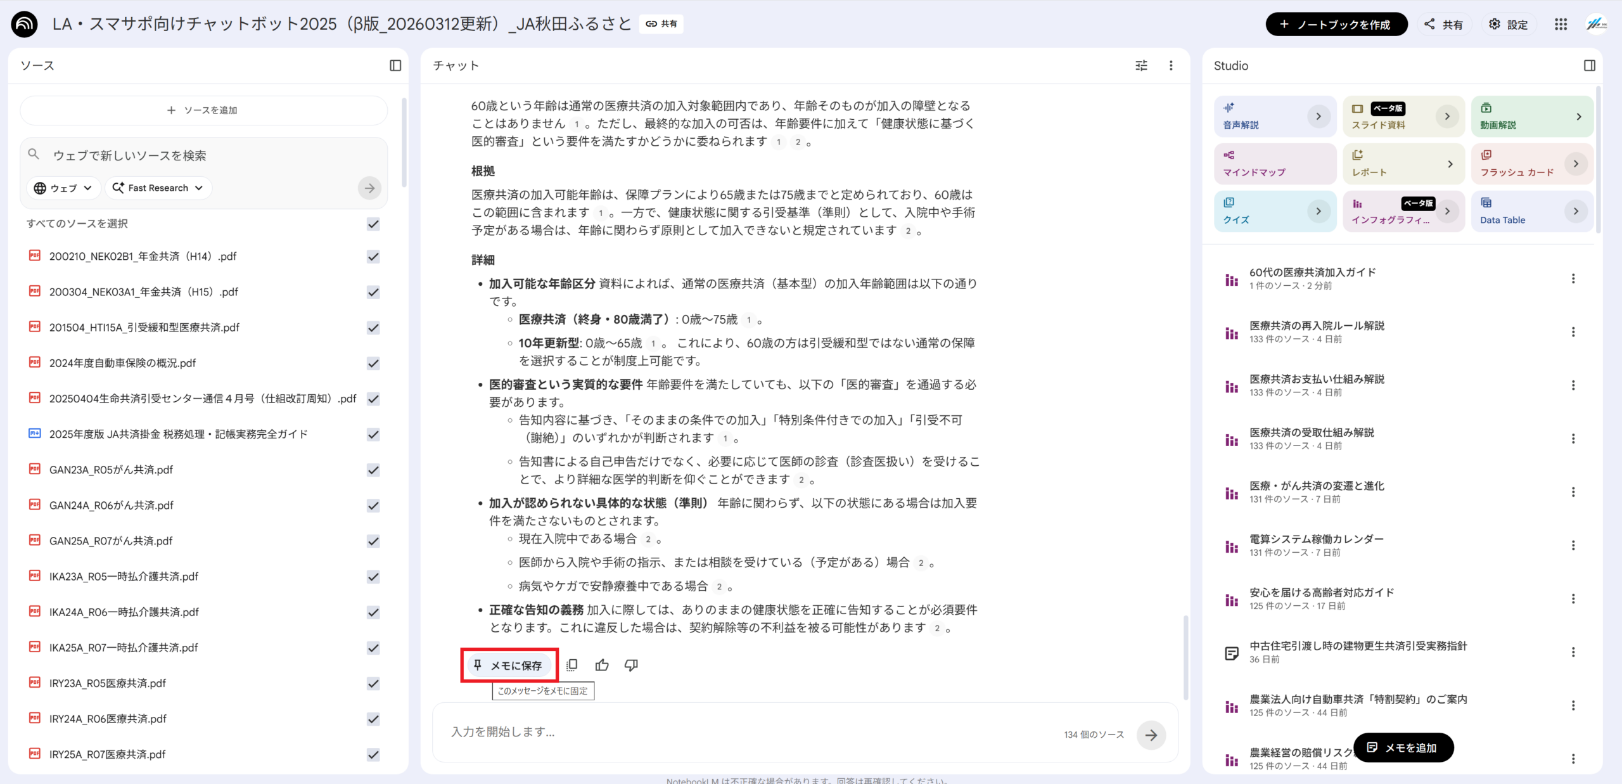This screenshot has height=784, width=1622.
Task: Click メモに保存 button
Action: click(509, 665)
